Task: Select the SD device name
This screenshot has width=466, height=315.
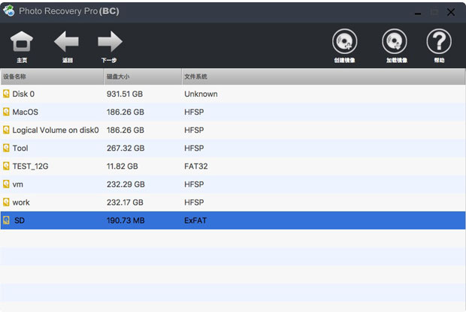Action: coord(20,220)
